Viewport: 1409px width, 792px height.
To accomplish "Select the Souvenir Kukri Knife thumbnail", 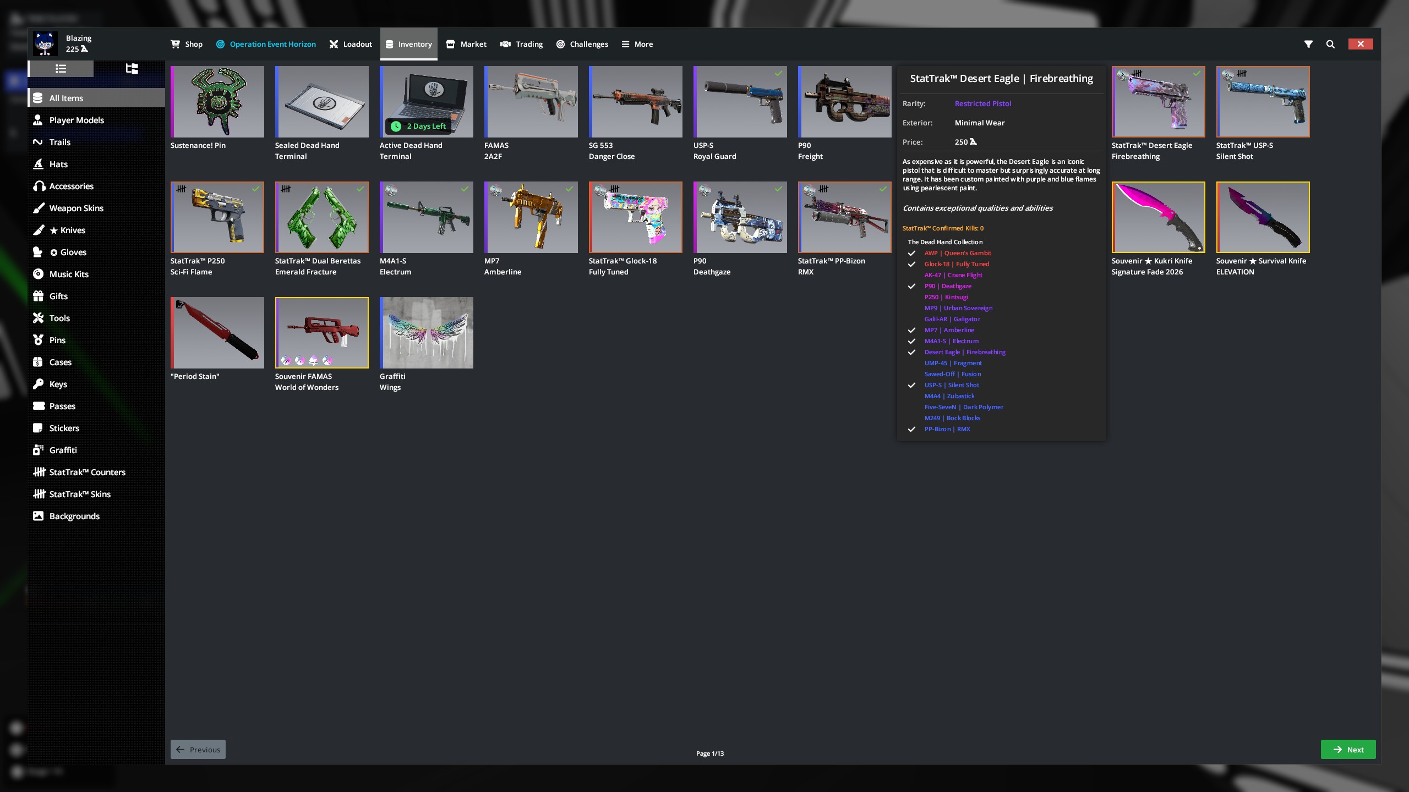I will click(1158, 217).
